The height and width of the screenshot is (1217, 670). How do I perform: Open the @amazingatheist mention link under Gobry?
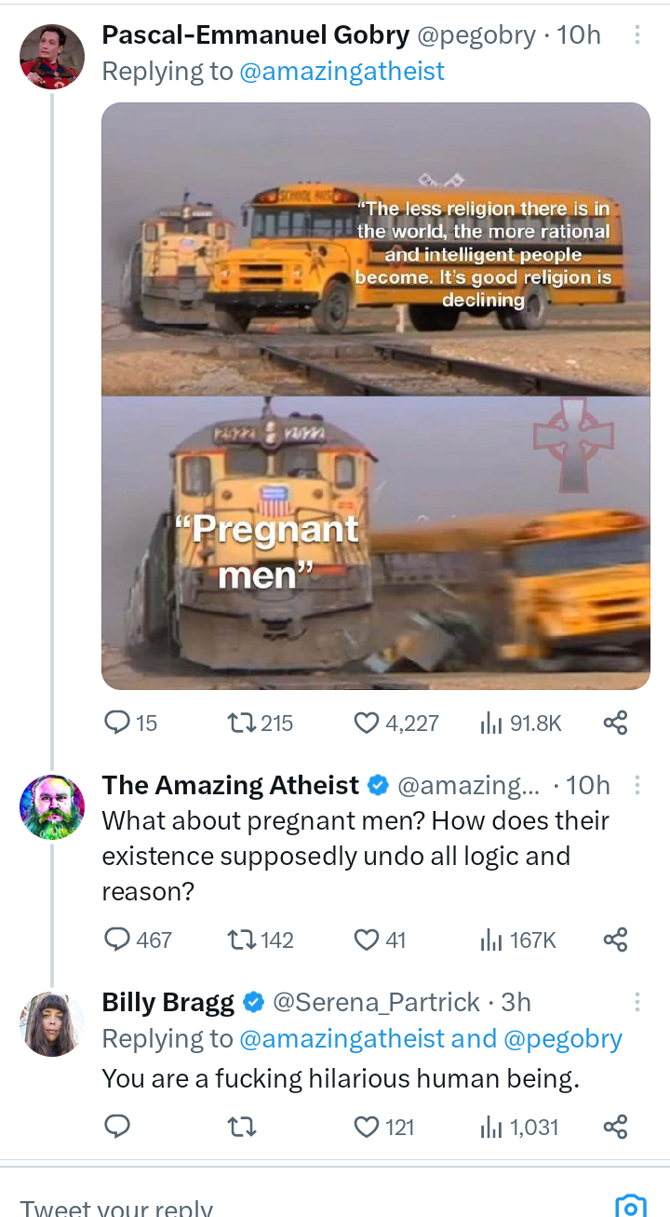point(342,71)
